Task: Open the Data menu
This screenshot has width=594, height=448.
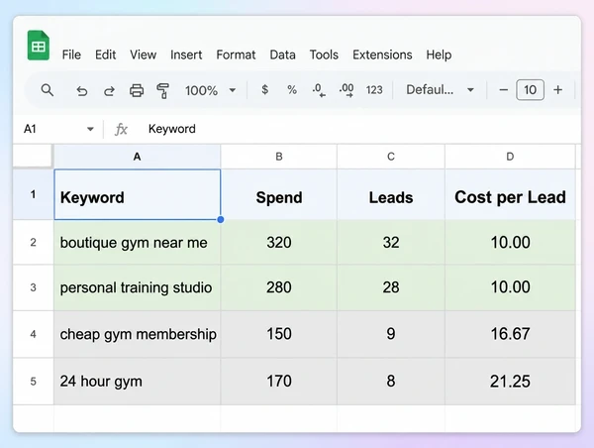Action: (x=282, y=55)
